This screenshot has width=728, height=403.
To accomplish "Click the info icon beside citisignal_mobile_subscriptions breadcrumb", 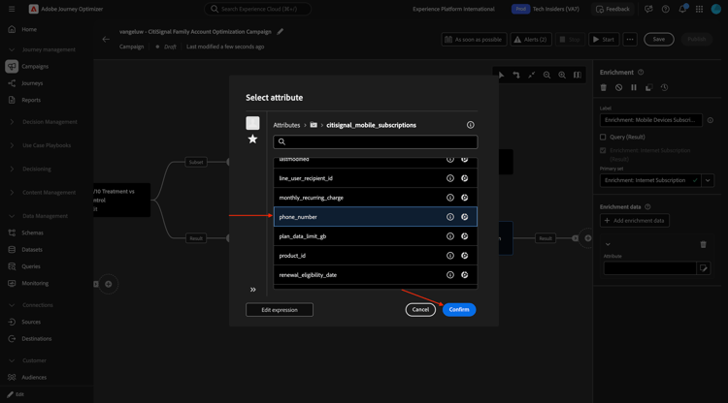I will tap(471, 125).
